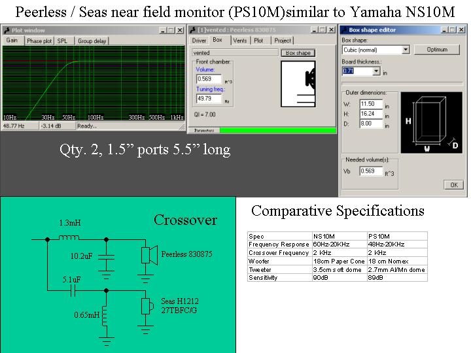Select the SPL tab
This screenshot has height=353, width=471.
pyautogui.click(x=63, y=41)
